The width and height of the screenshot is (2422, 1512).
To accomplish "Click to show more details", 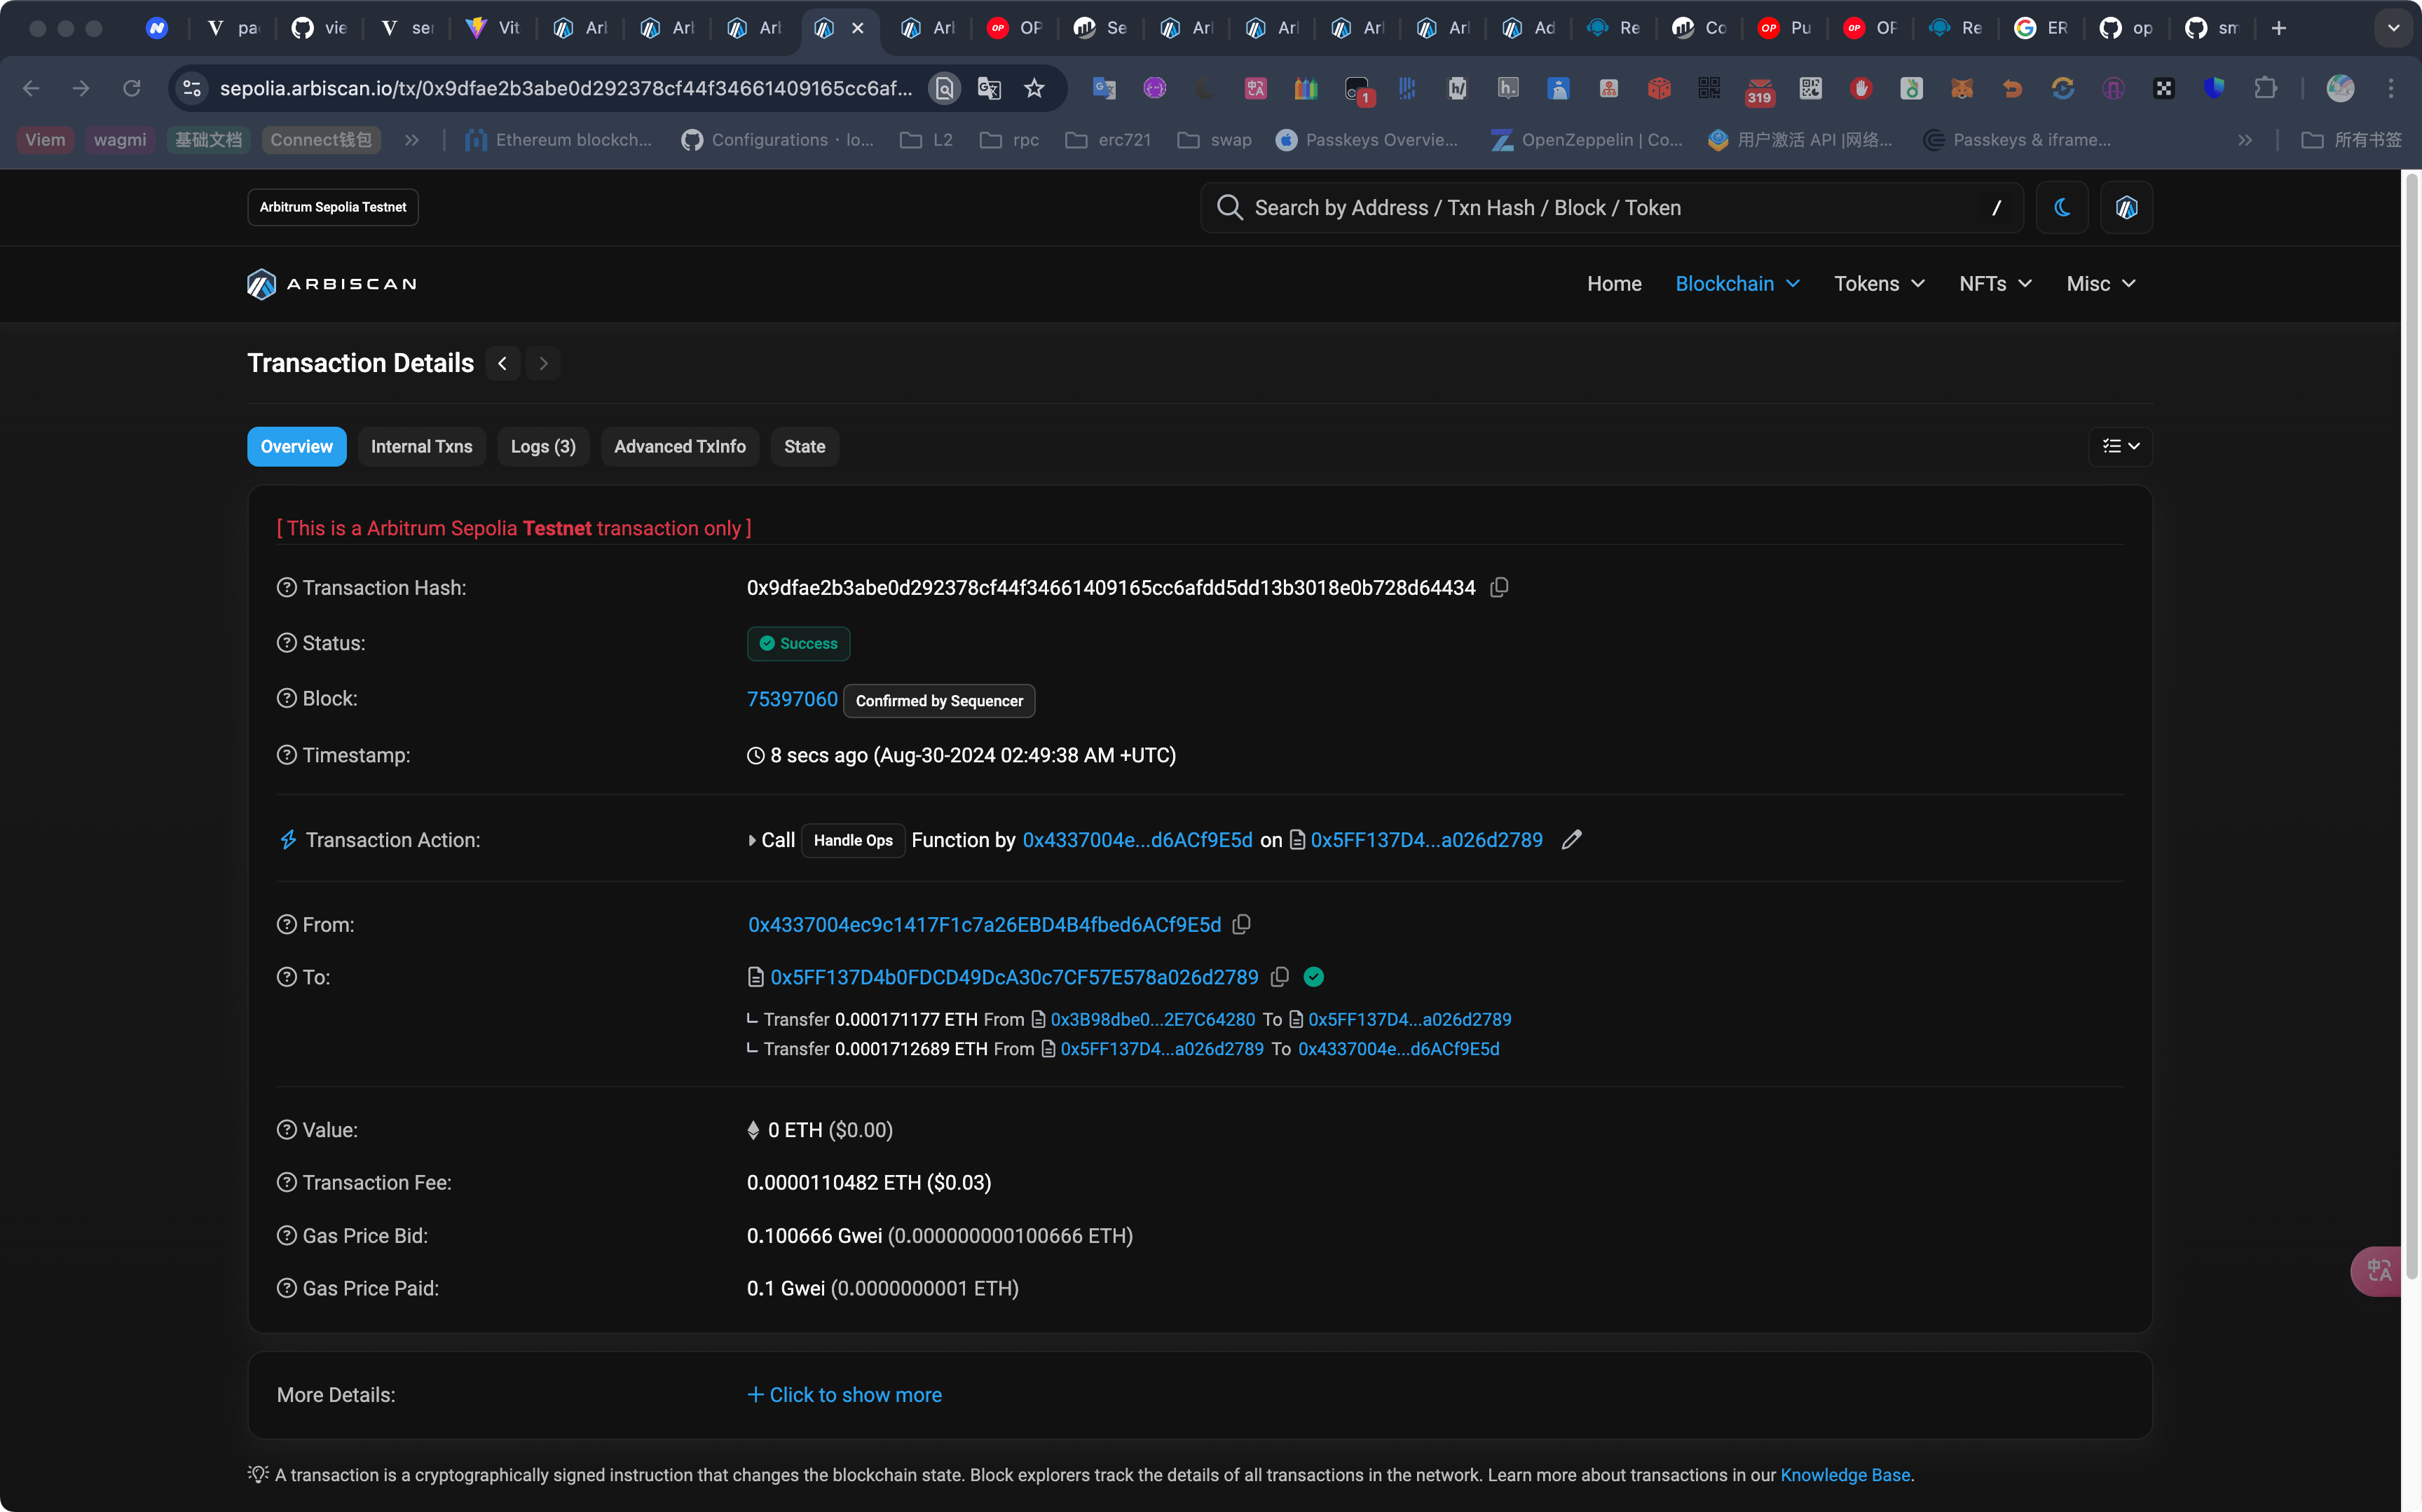I will click(x=845, y=1395).
